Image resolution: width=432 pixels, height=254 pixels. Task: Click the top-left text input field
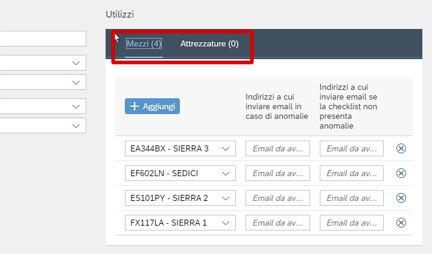[42, 39]
